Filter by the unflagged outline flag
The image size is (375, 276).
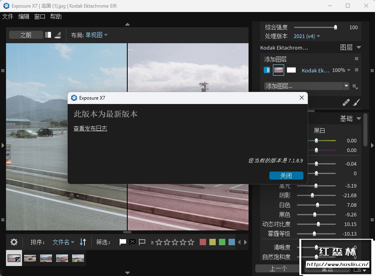(x=142, y=242)
